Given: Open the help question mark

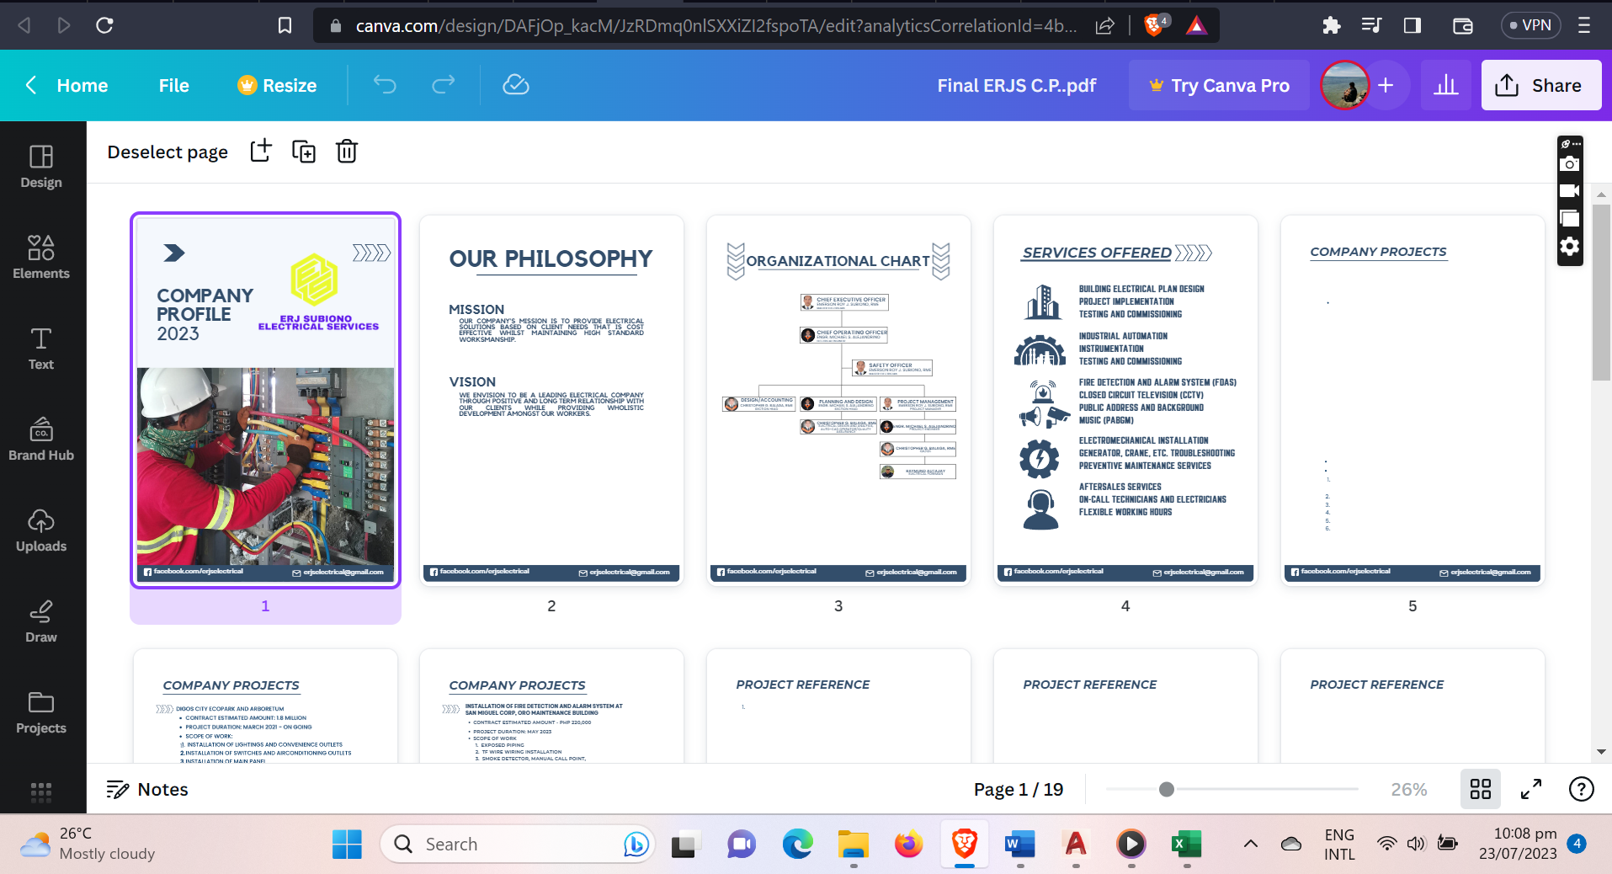Looking at the screenshot, I should pos(1582,789).
